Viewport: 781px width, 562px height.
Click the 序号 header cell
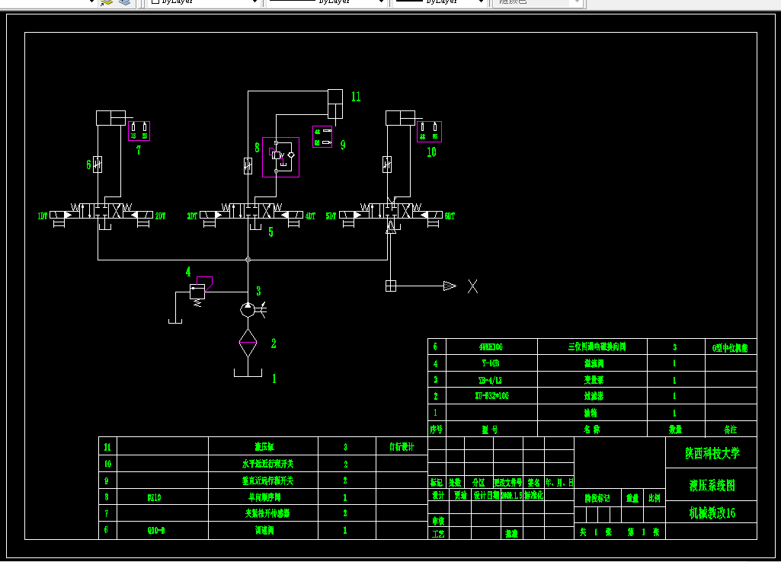tap(437, 429)
